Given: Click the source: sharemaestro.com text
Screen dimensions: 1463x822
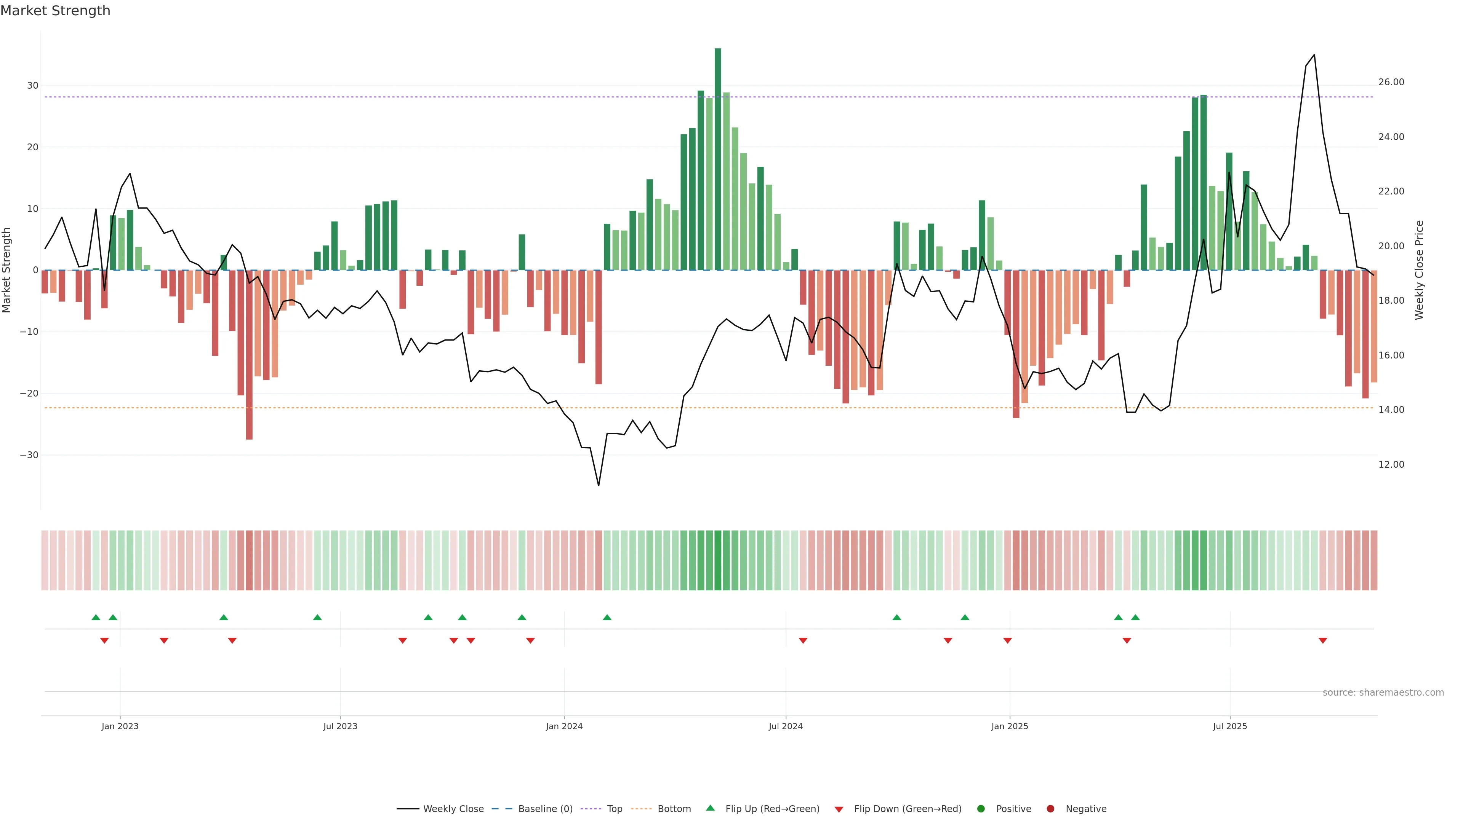Looking at the screenshot, I should coord(1383,693).
